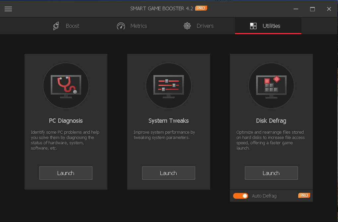
Task: Close the Smart Game Booster window
Action: click(x=329, y=9)
